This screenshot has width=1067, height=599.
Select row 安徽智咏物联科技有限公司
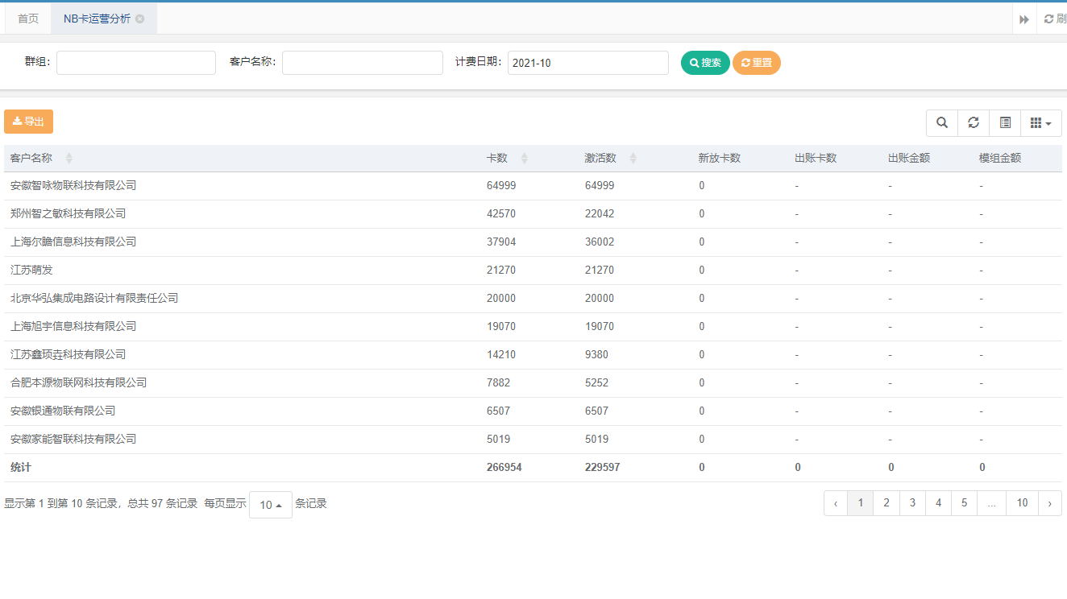coord(533,186)
